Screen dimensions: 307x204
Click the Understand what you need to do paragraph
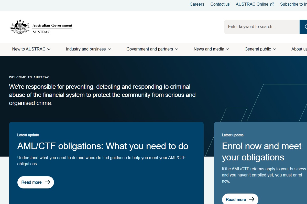click(x=102, y=161)
